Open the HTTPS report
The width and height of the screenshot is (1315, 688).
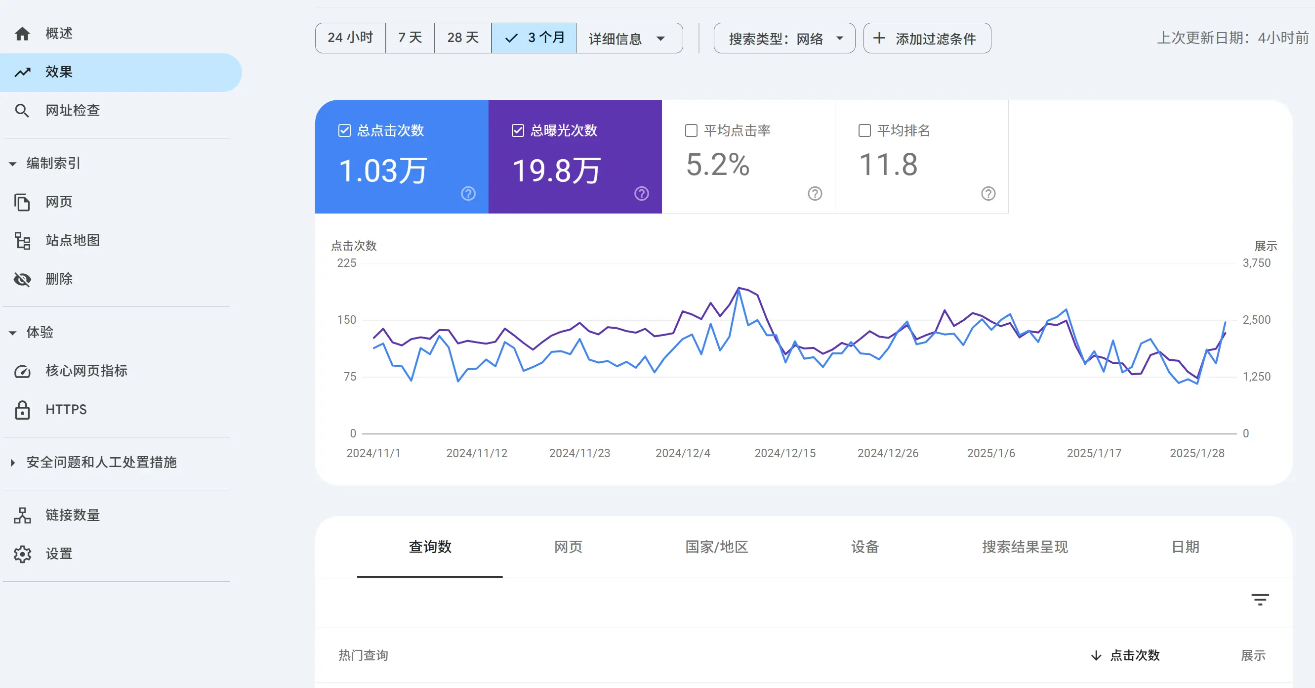click(x=66, y=409)
